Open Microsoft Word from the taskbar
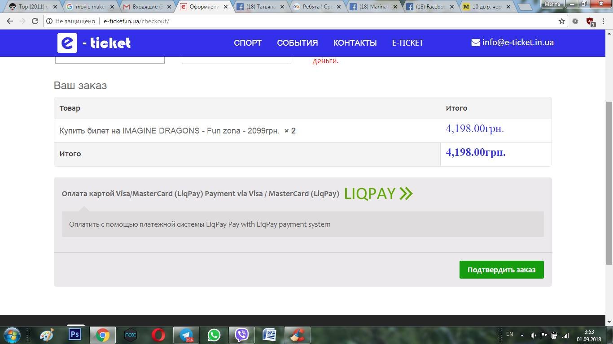This screenshot has height=344, width=613. pos(269,335)
